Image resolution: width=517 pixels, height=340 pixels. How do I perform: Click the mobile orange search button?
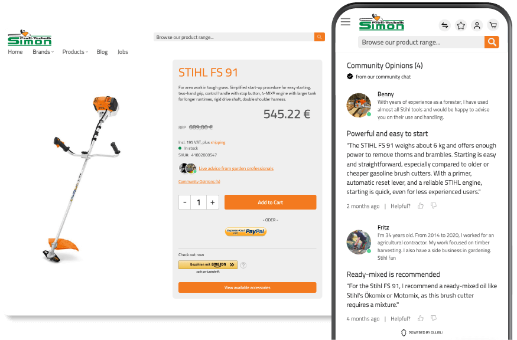492,42
